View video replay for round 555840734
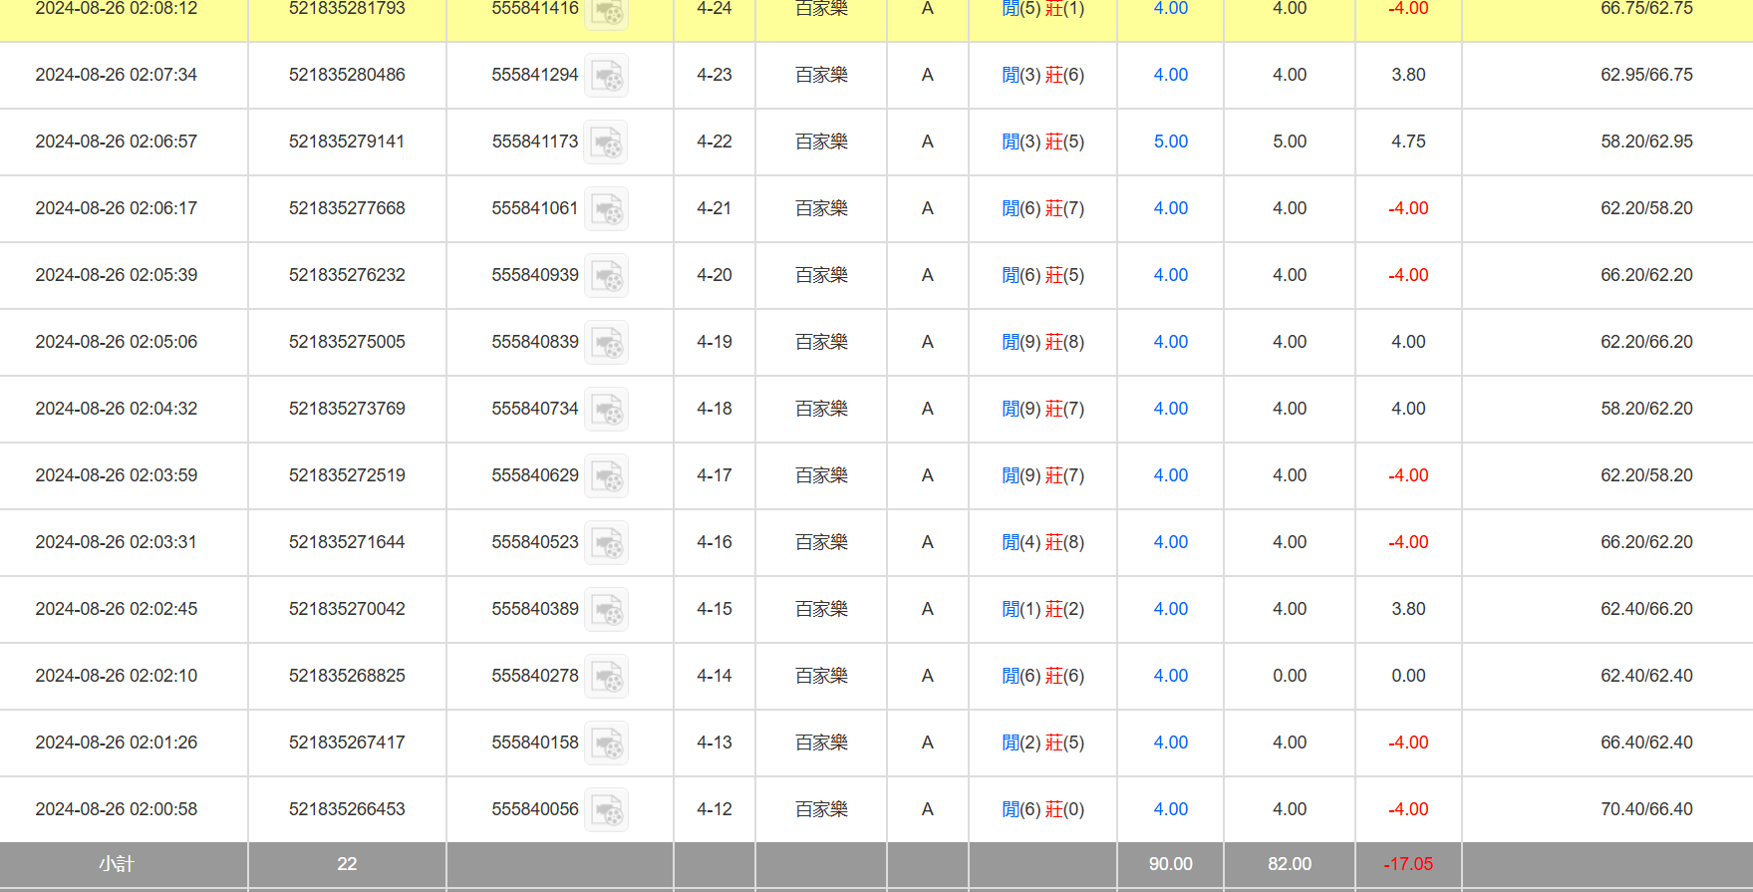Screen dimensions: 1753x892 pos(606,410)
